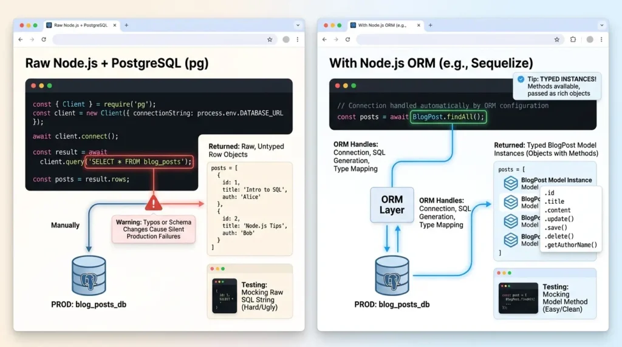Expand the tab list in the left browser window
Screen dimensions: 622x347
(298, 25)
